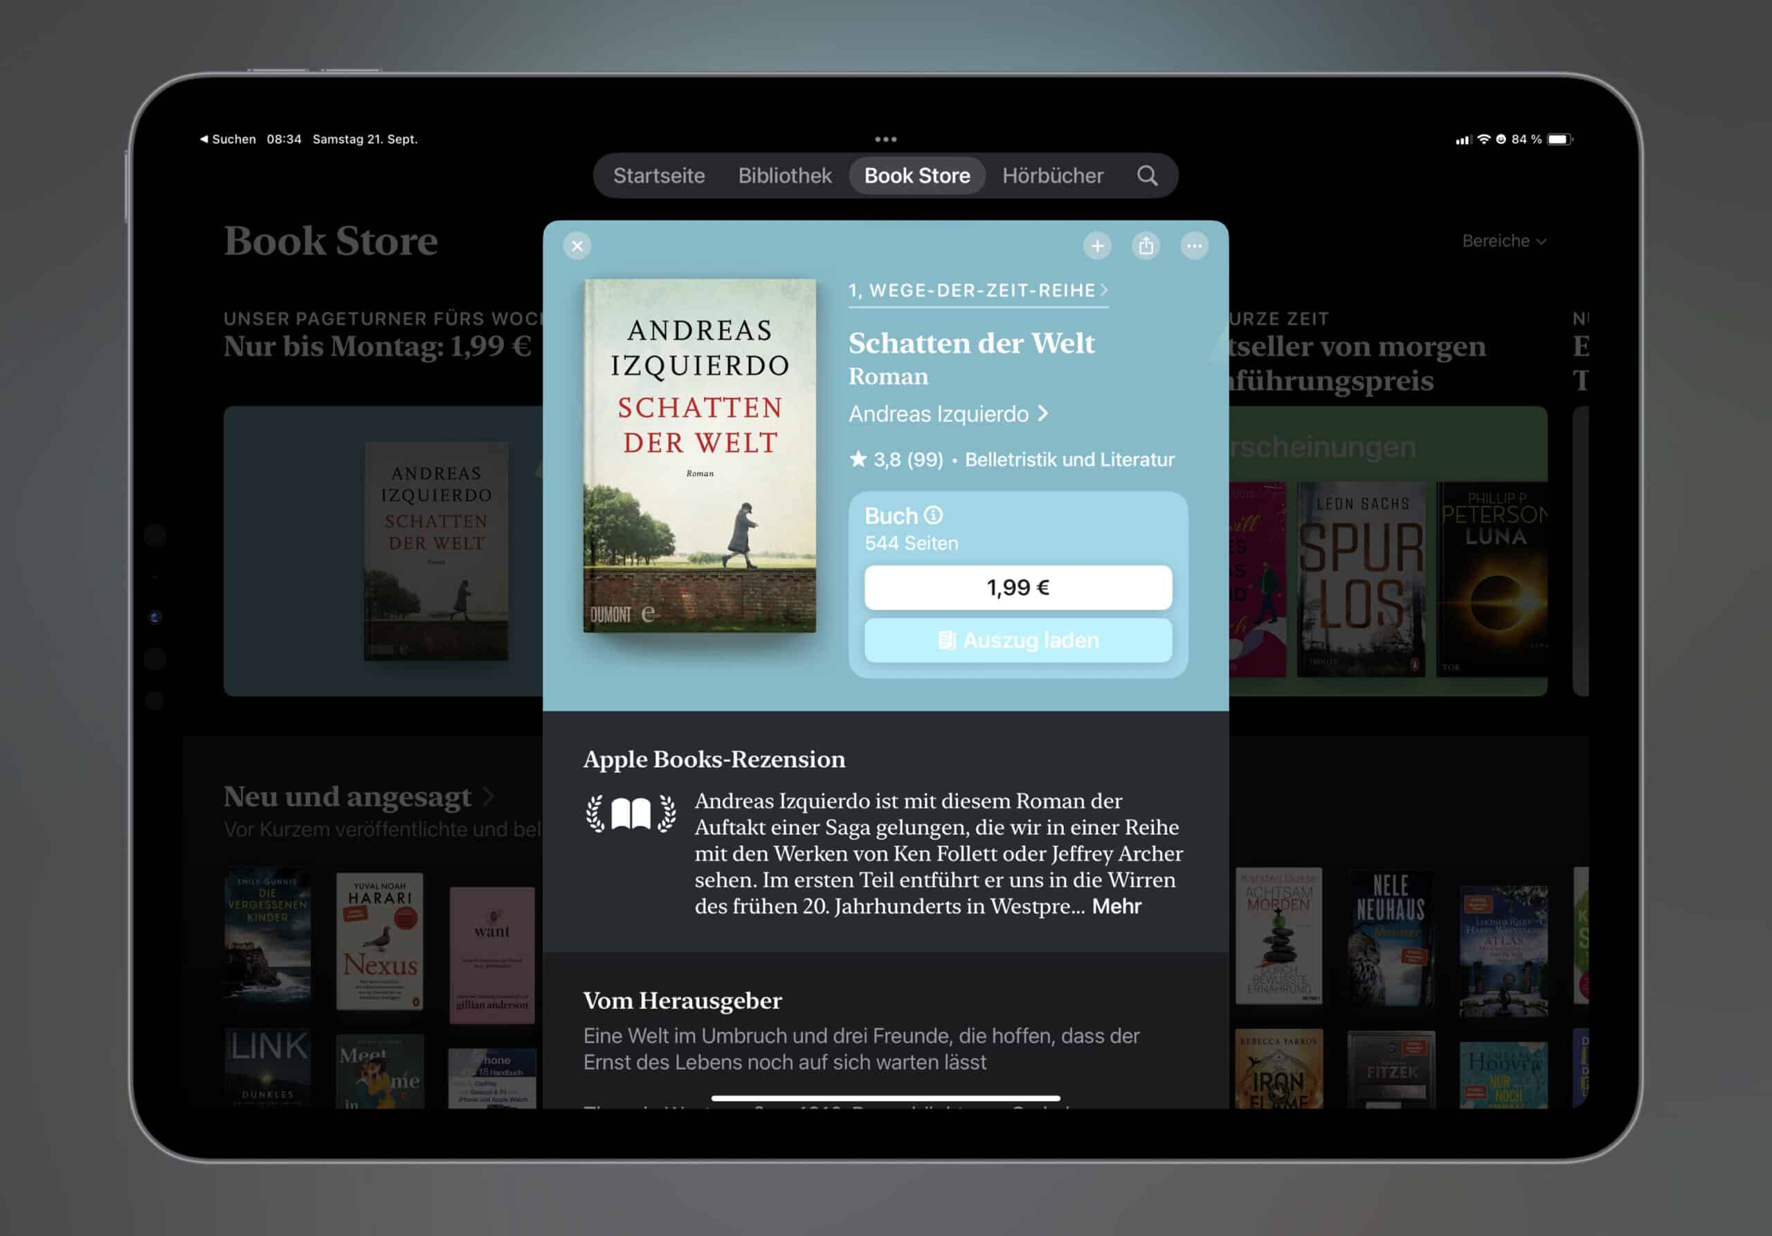Buy the book for 1,99 €
The image size is (1772, 1236).
coord(1018,588)
